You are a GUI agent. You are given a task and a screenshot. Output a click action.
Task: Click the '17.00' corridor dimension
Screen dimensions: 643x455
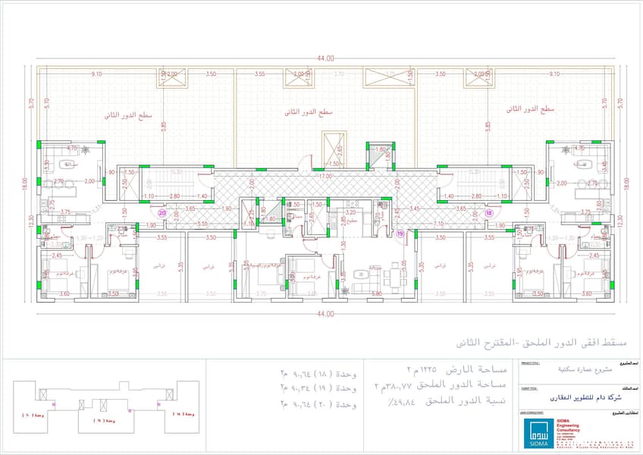pyautogui.click(x=325, y=176)
